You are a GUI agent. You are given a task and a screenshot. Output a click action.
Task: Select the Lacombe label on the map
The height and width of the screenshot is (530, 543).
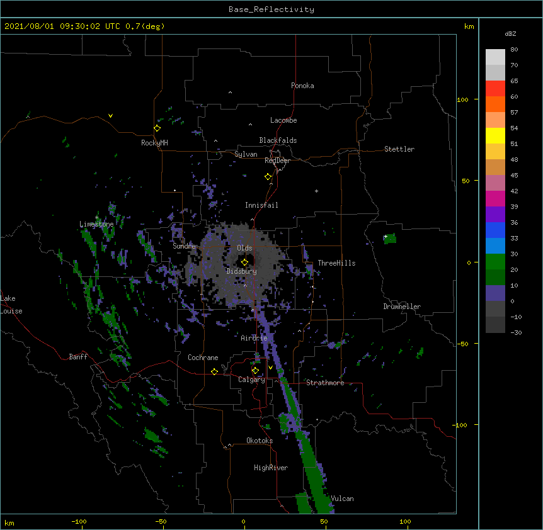283,120
